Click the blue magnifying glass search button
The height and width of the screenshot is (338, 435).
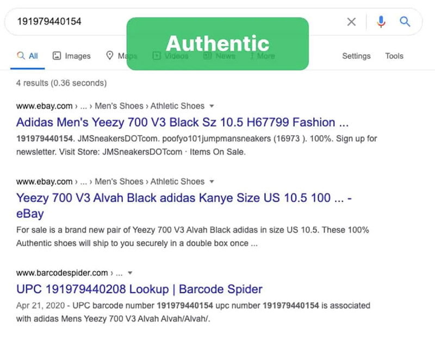point(405,22)
